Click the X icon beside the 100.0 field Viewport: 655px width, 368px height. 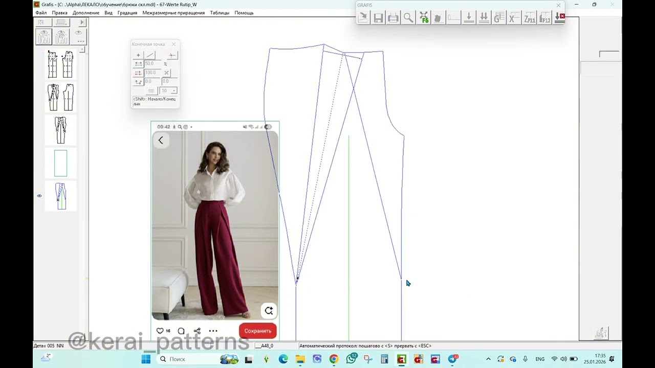(x=166, y=73)
